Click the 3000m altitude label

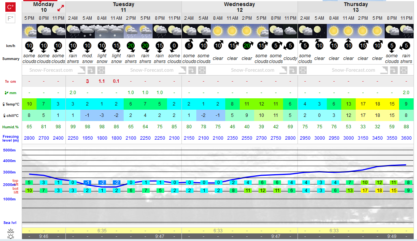[x=9, y=172]
